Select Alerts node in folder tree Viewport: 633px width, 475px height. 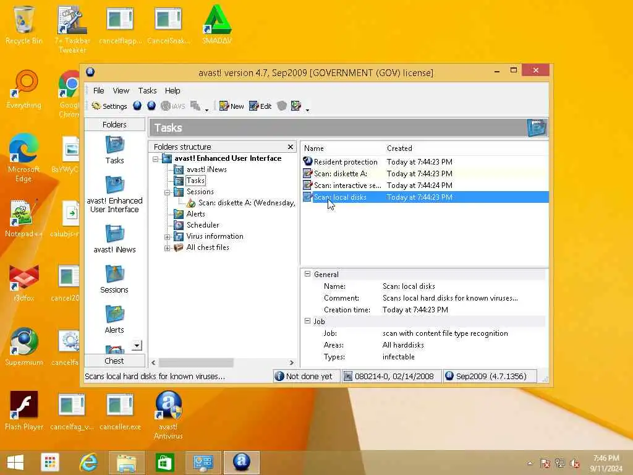195,213
